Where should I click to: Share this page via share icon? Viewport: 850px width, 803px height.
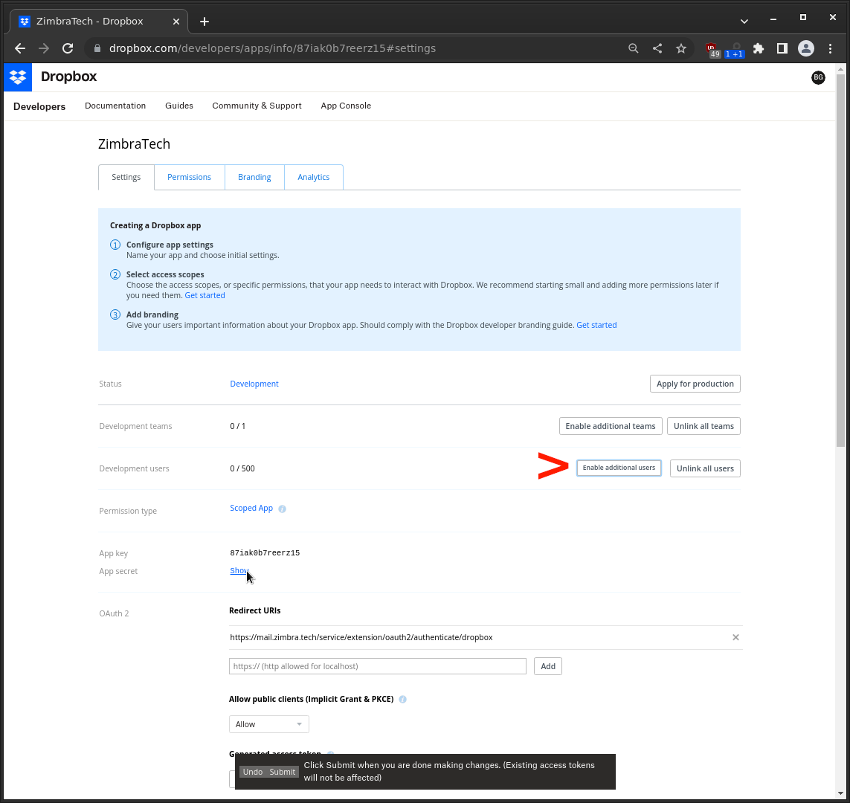point(657,48)
